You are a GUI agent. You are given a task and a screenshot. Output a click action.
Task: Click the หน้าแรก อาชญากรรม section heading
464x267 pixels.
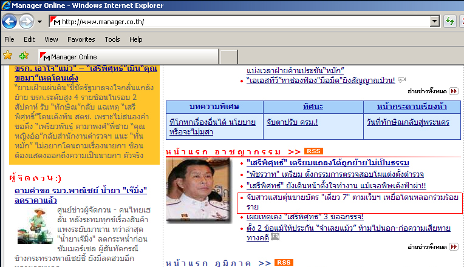coord(223,152)
